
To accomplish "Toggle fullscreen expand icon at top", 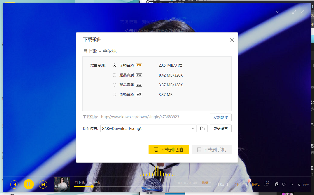I will coord(294,12).
